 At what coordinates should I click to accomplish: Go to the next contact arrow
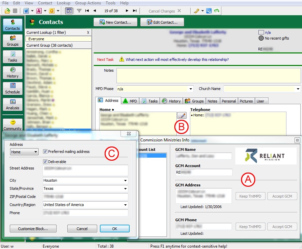click(128, 11)
